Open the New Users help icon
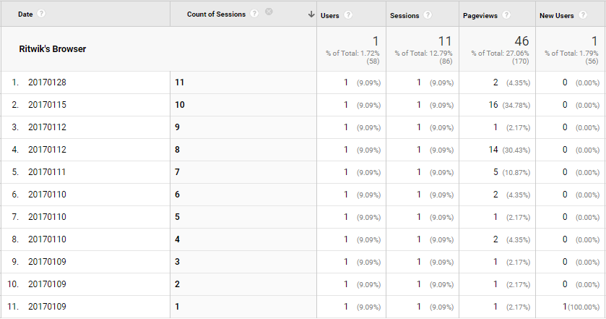 (583, 15)
